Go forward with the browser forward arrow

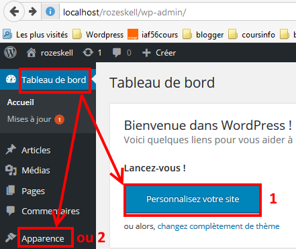coord(33,11)
